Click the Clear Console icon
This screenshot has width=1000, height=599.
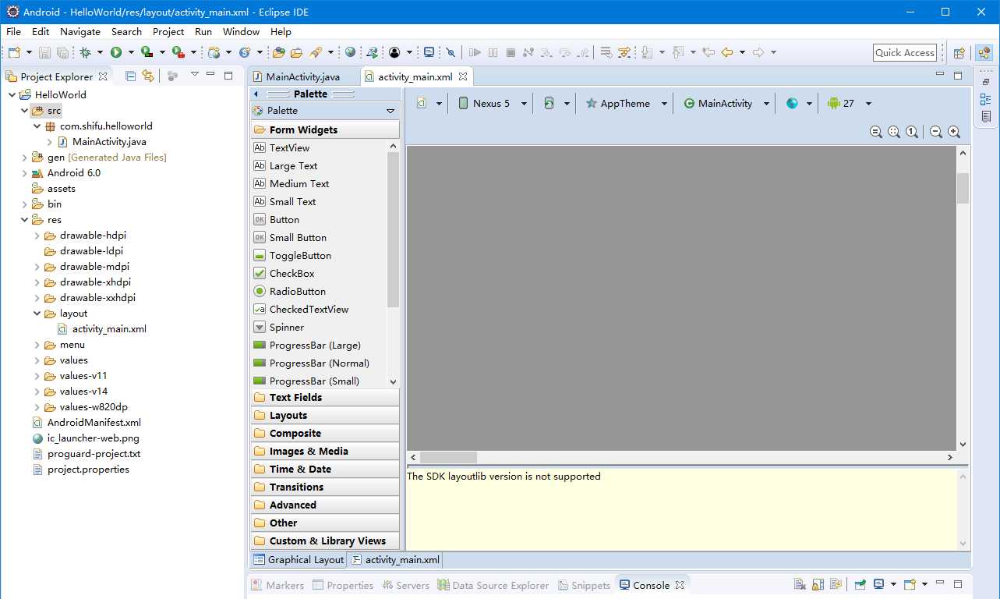(800, 584)
